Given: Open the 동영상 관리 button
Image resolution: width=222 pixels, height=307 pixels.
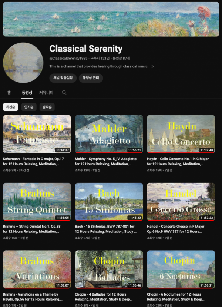Looking at the screenshot, I should click(x=91, y=78).
